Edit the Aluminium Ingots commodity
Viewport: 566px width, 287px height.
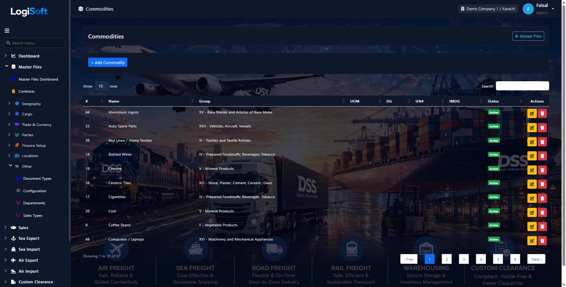(532, 113)
